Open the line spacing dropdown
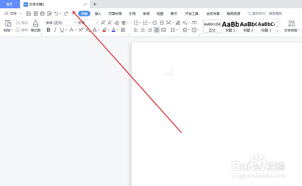 (x=174, y=30)
